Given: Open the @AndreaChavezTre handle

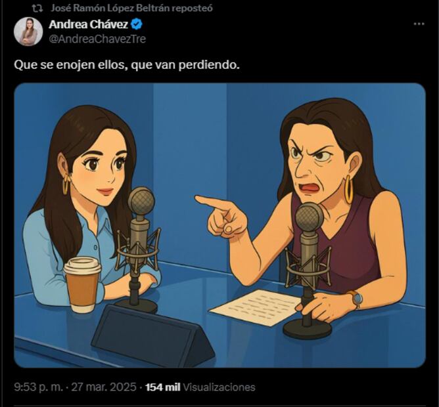Looking at the screenshot, I should pos(97,39).
